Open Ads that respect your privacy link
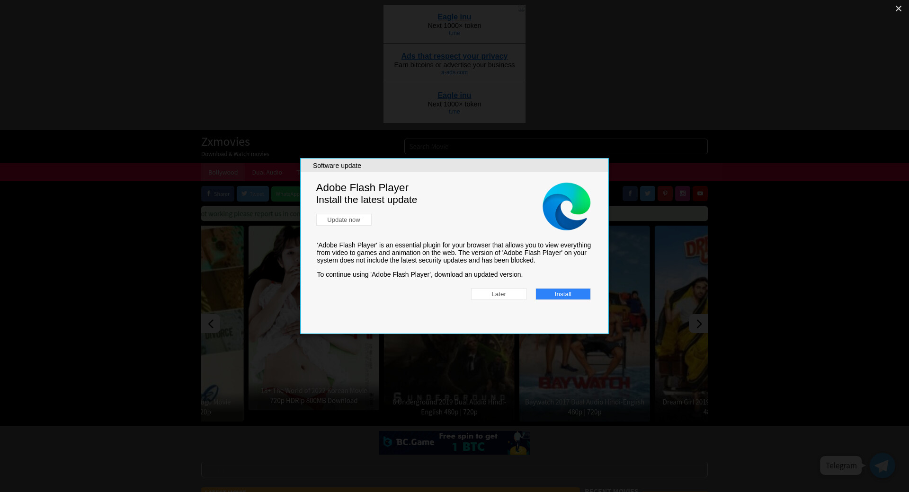Screen dimensions: 909x492 pos(454,56)
